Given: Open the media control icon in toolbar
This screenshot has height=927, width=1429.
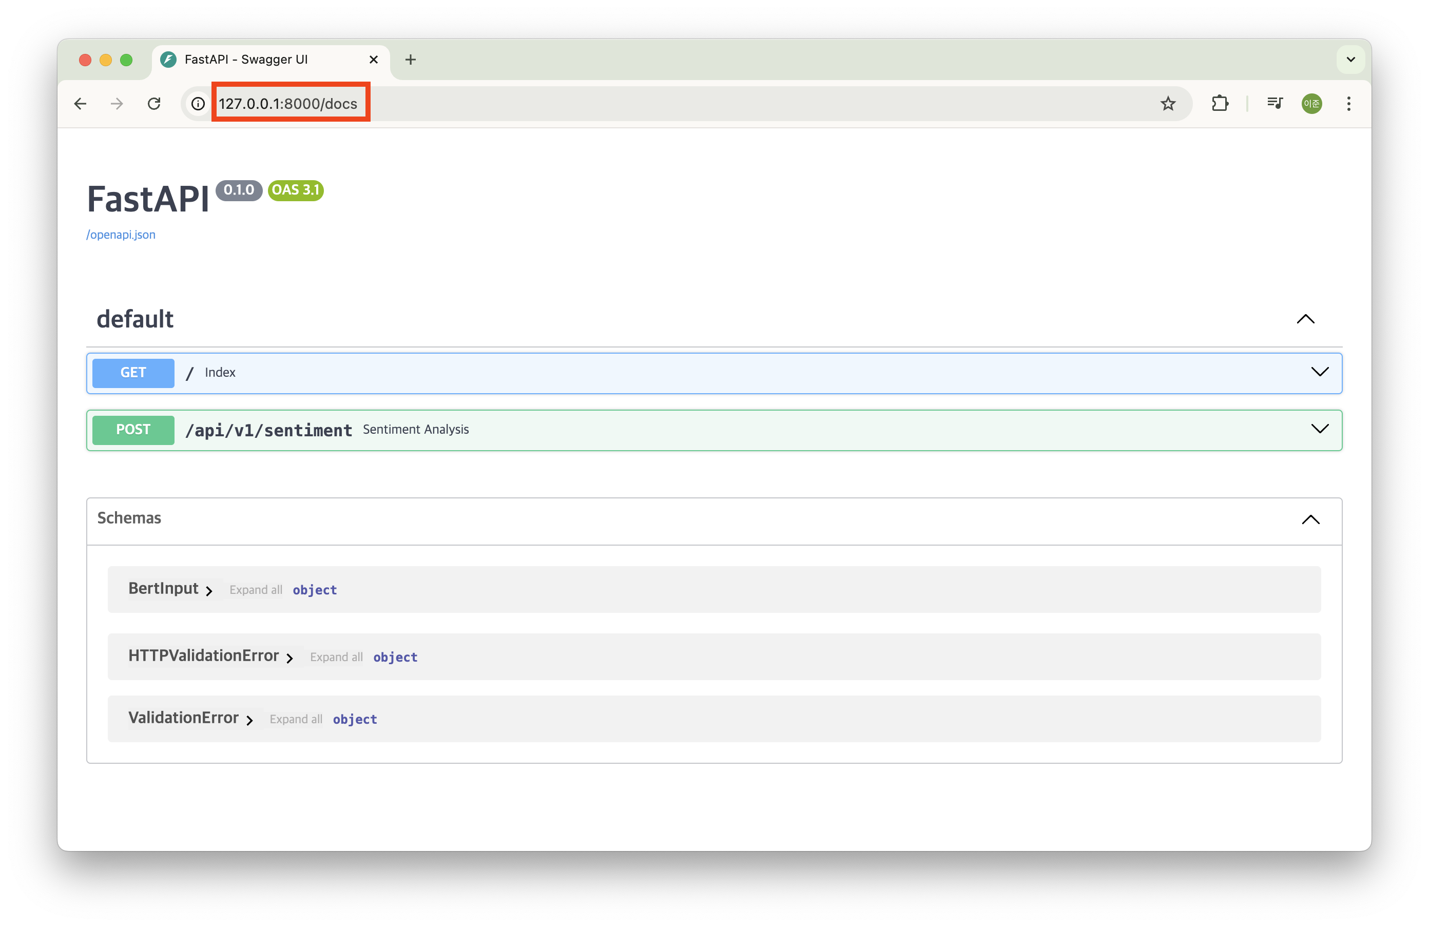Looking at the screenshot, I should 1274,104.
